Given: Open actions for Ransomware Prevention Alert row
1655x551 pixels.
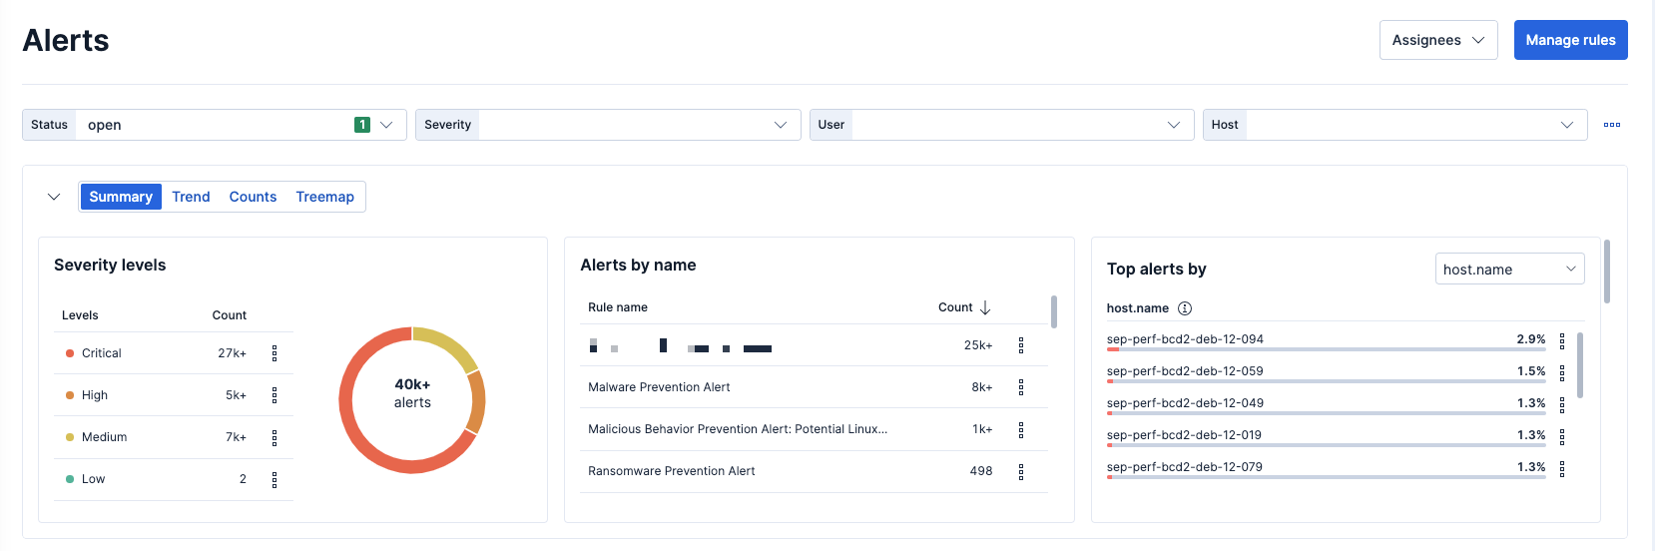Looking at the screenshot, I should coord(1021,472).
